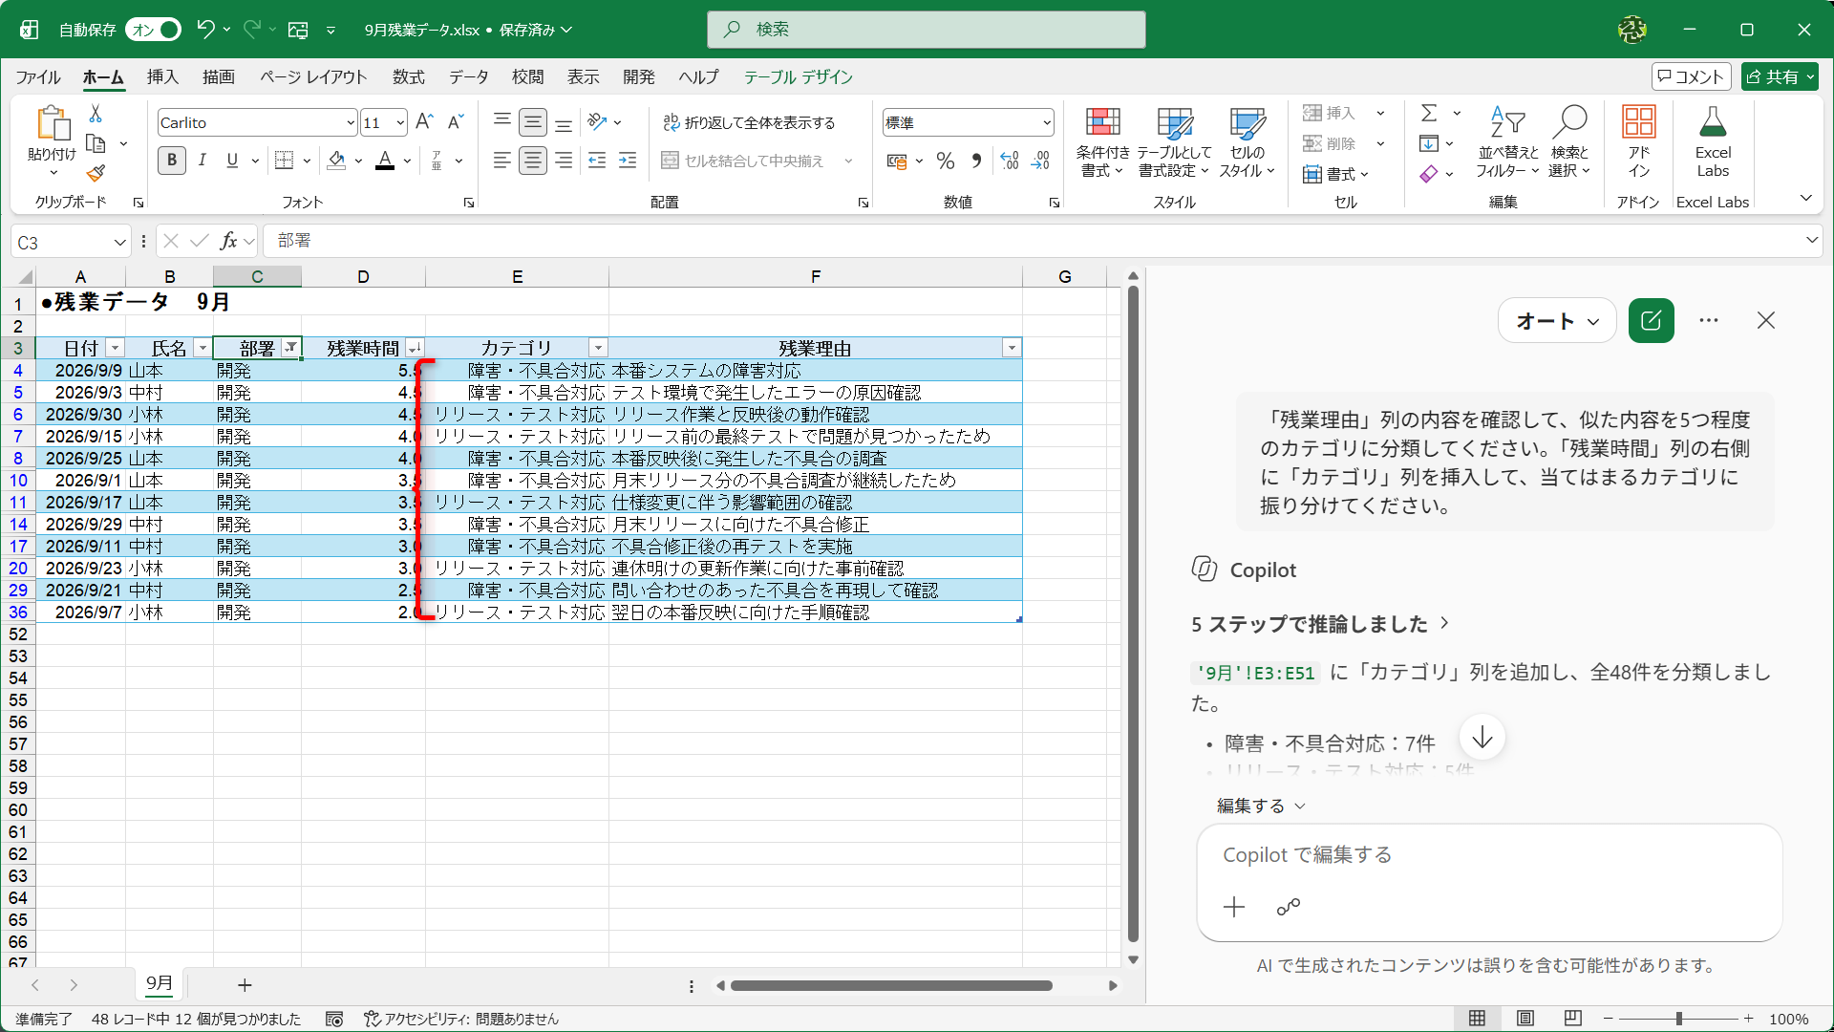The width and height of the screenshot is (1834, 1032).
Task: Click the Cut scissors icon
Action: (96, 114)
